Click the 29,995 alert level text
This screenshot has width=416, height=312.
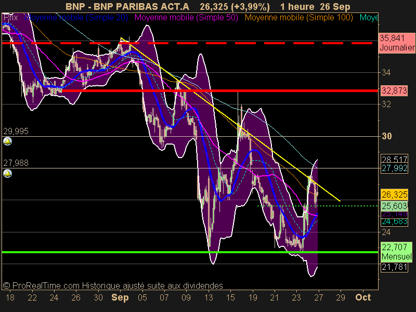coord(16,132)
